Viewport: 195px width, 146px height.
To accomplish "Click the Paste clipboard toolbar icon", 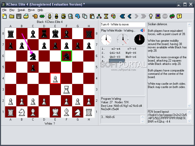I will pos(92,16).
